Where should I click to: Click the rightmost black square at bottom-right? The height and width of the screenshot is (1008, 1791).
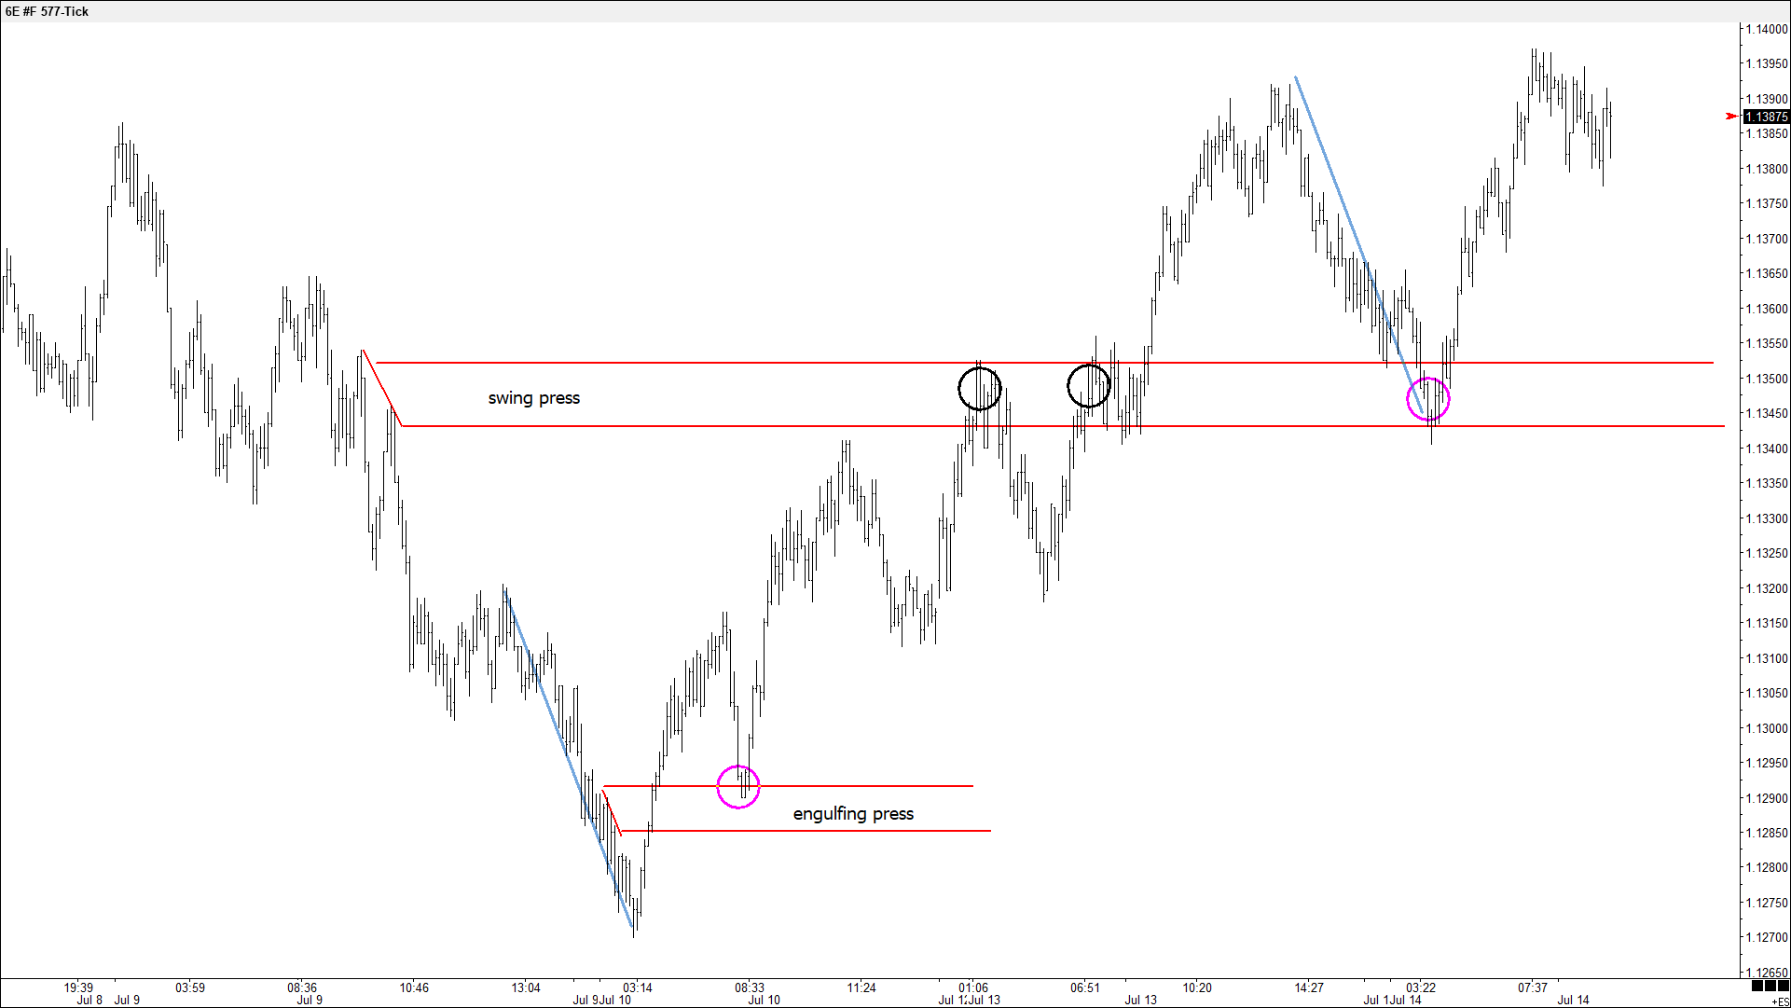(1783, 986)
